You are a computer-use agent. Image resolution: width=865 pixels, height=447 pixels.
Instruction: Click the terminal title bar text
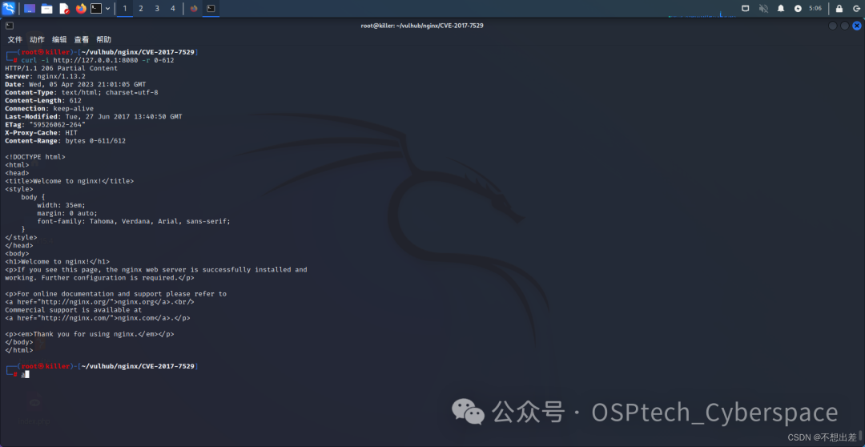422,26
